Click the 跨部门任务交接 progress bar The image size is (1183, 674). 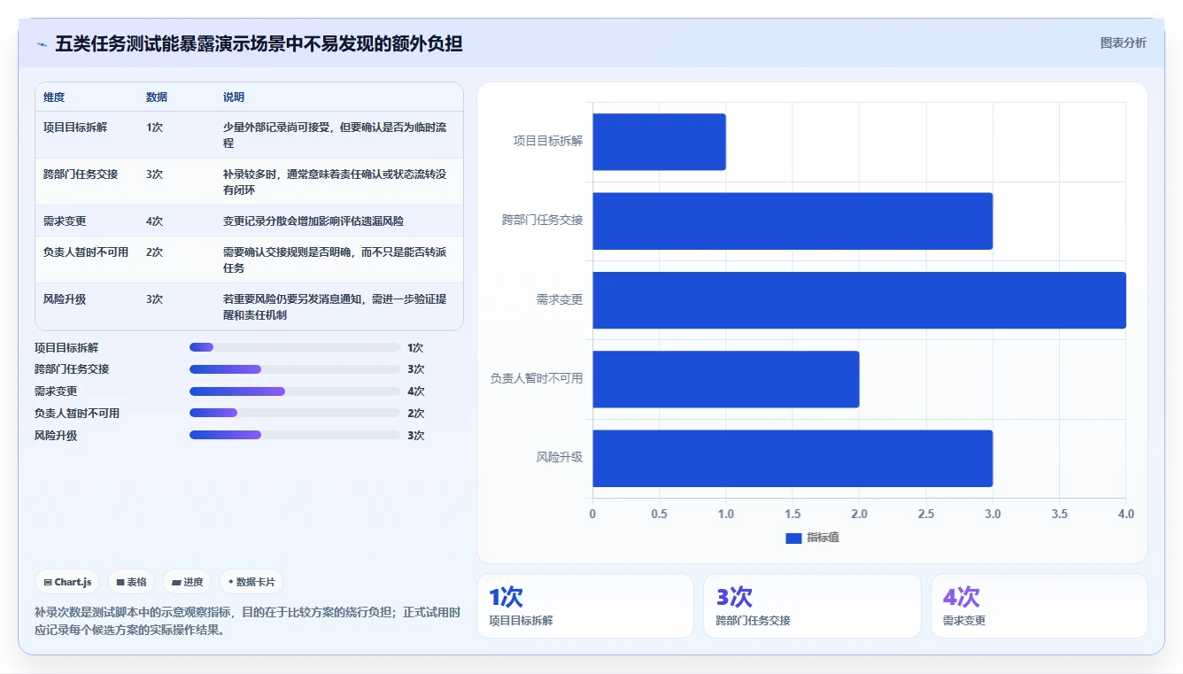[x=295, y=369]
